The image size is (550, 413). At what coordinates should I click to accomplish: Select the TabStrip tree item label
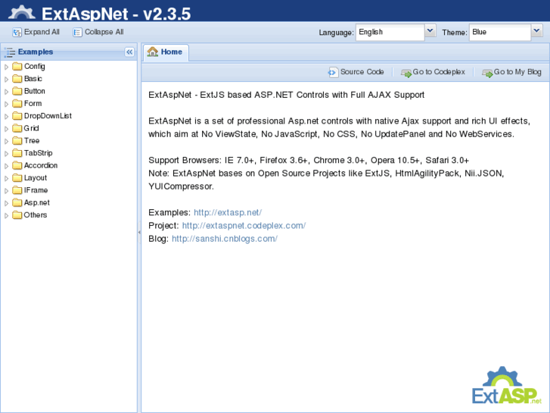tap(39, 153)
